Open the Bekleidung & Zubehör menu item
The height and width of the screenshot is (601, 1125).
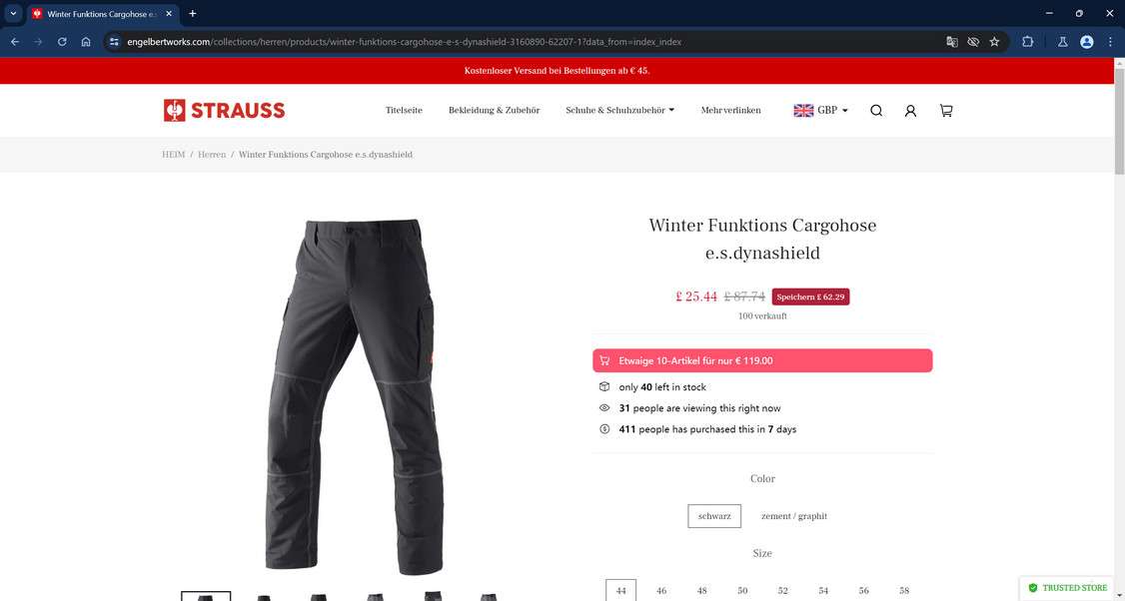pos(495,111)
